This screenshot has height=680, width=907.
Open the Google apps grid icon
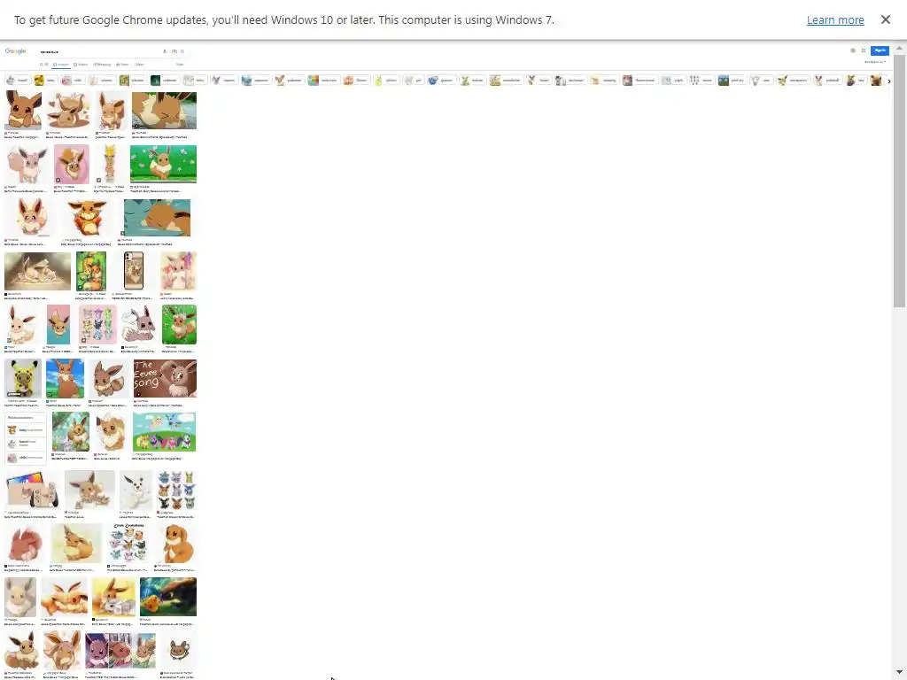tap(864, 50)
